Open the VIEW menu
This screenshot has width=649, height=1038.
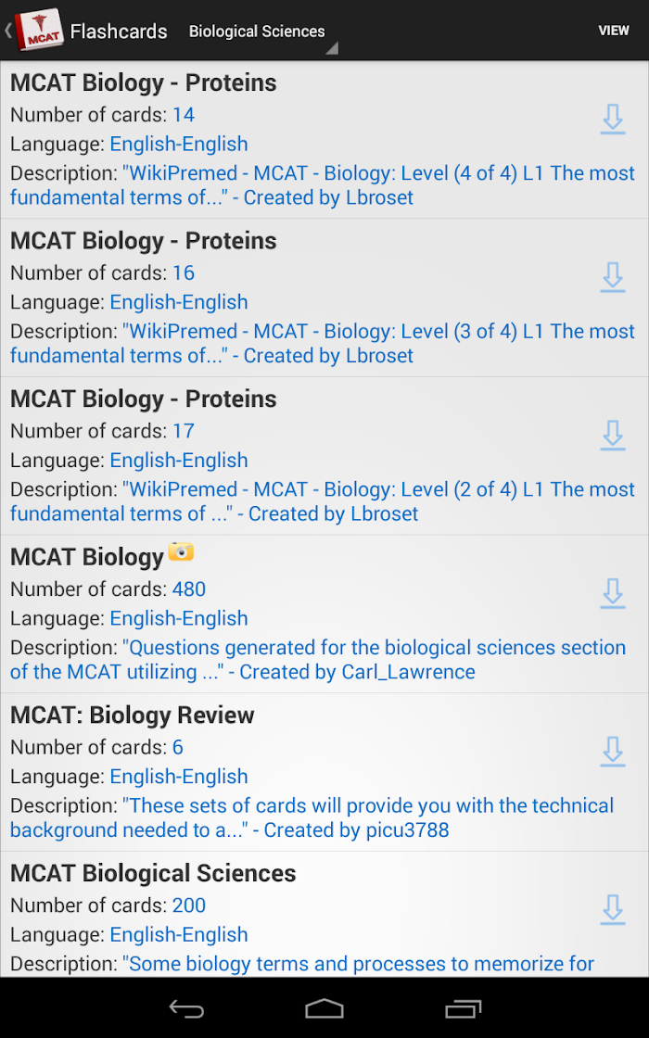tap(613, 31)
